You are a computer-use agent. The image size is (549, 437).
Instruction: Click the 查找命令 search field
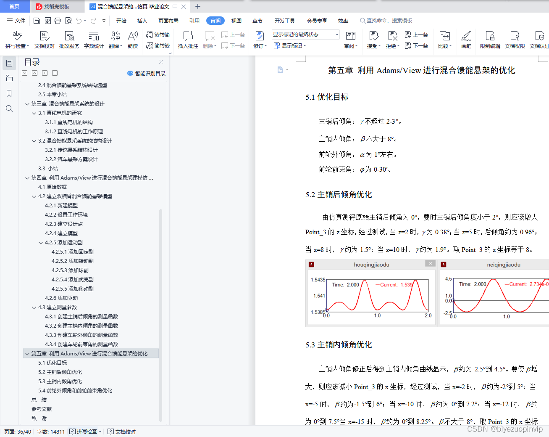coord(386,21)
